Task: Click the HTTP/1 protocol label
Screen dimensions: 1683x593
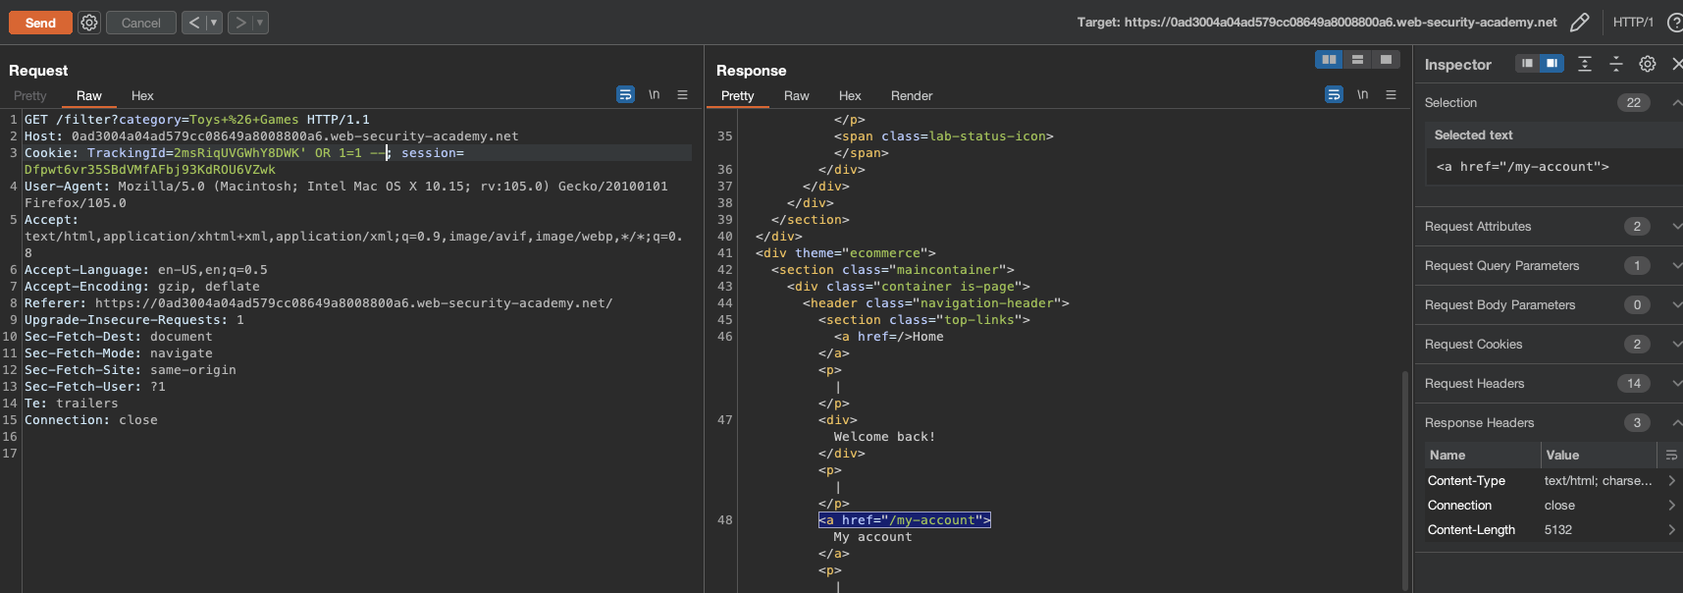Action: tap(1632, 23)
